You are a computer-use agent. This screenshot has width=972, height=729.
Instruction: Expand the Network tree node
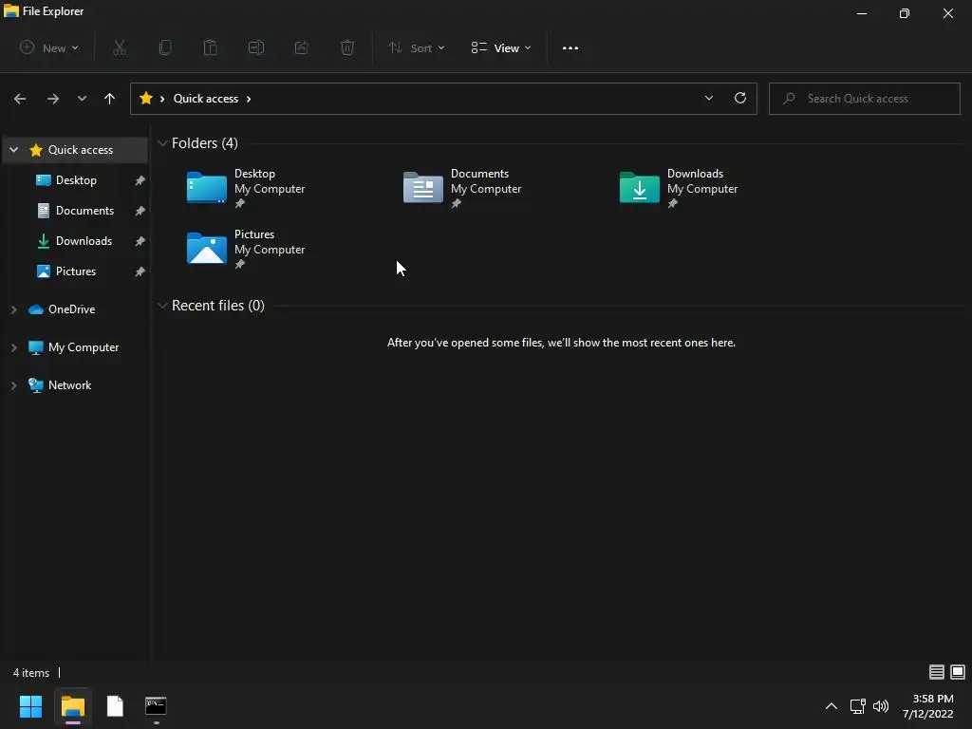click(x=13, y=385)
